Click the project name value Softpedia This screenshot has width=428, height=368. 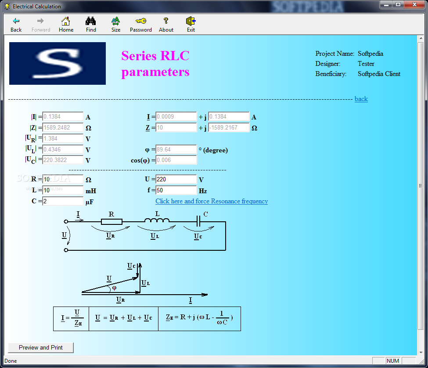point(370,54)
